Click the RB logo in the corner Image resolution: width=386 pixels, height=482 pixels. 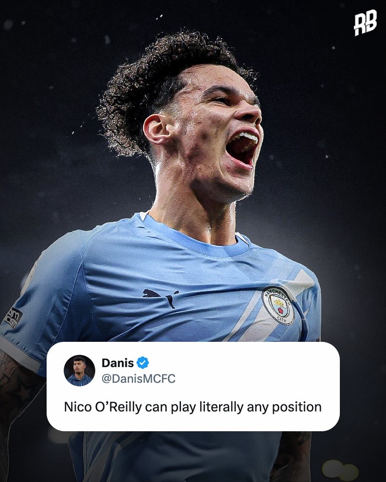(365, 23)
